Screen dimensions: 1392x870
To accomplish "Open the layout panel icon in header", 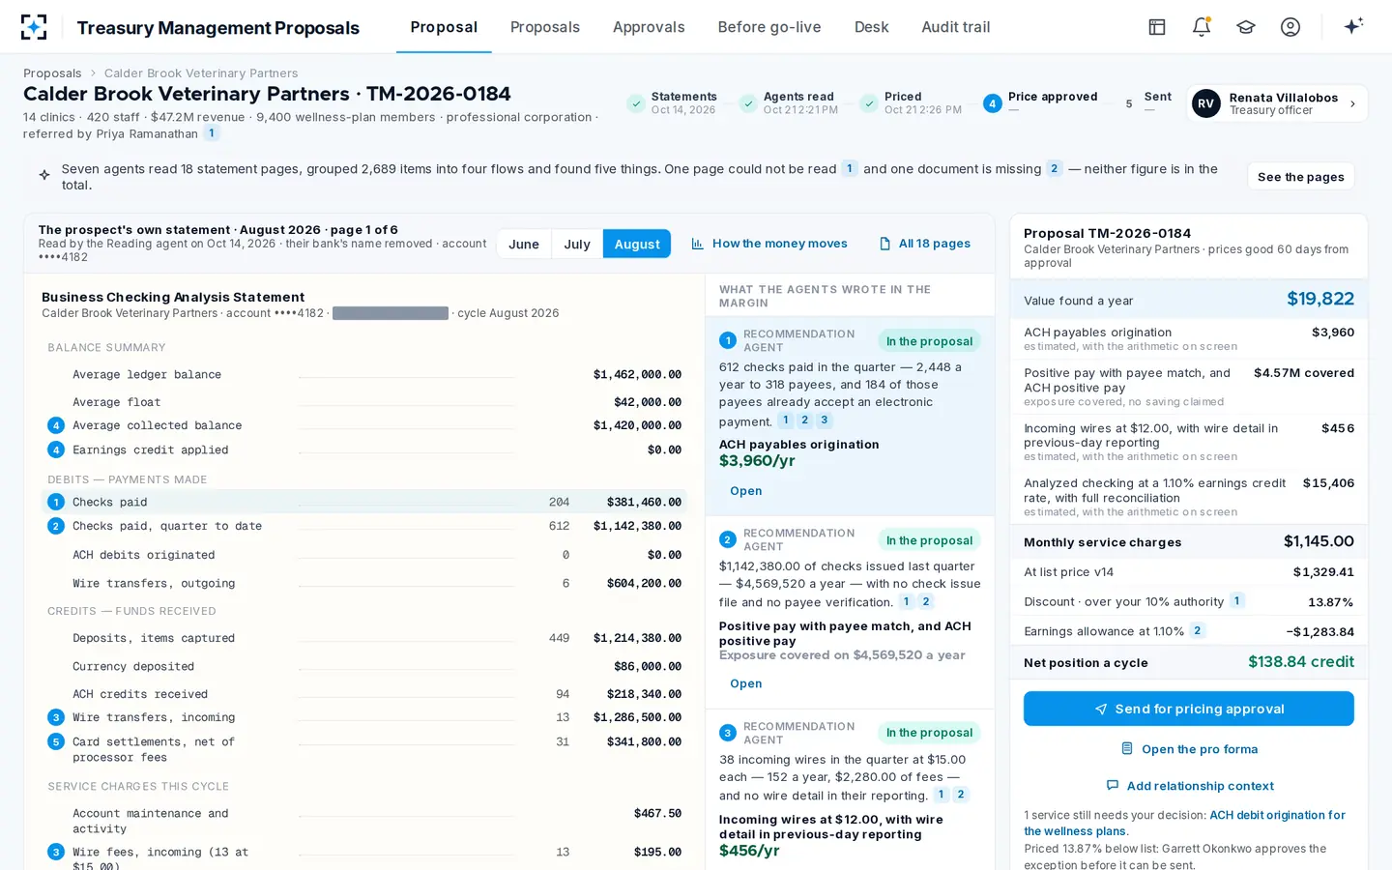I will pos(1157,27).
